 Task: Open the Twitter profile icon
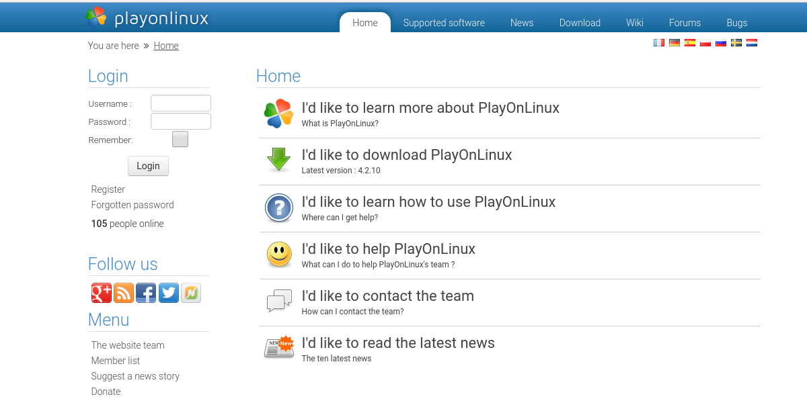pyautogui.click(x=168, y=293)
